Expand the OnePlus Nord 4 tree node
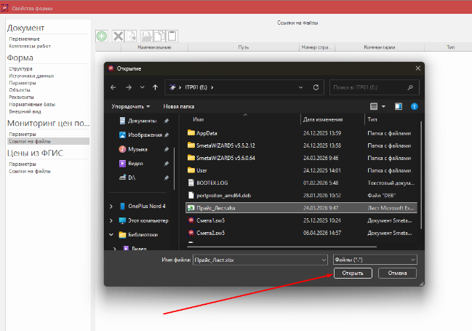Viewport: 472px width, 331px height. 111,207
